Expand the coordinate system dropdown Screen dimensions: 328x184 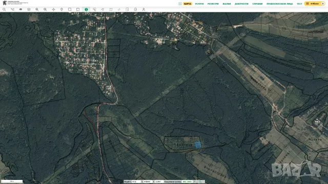(195, 182)
